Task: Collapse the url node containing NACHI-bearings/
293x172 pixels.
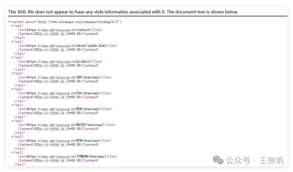Action: (x=13, y=121)
